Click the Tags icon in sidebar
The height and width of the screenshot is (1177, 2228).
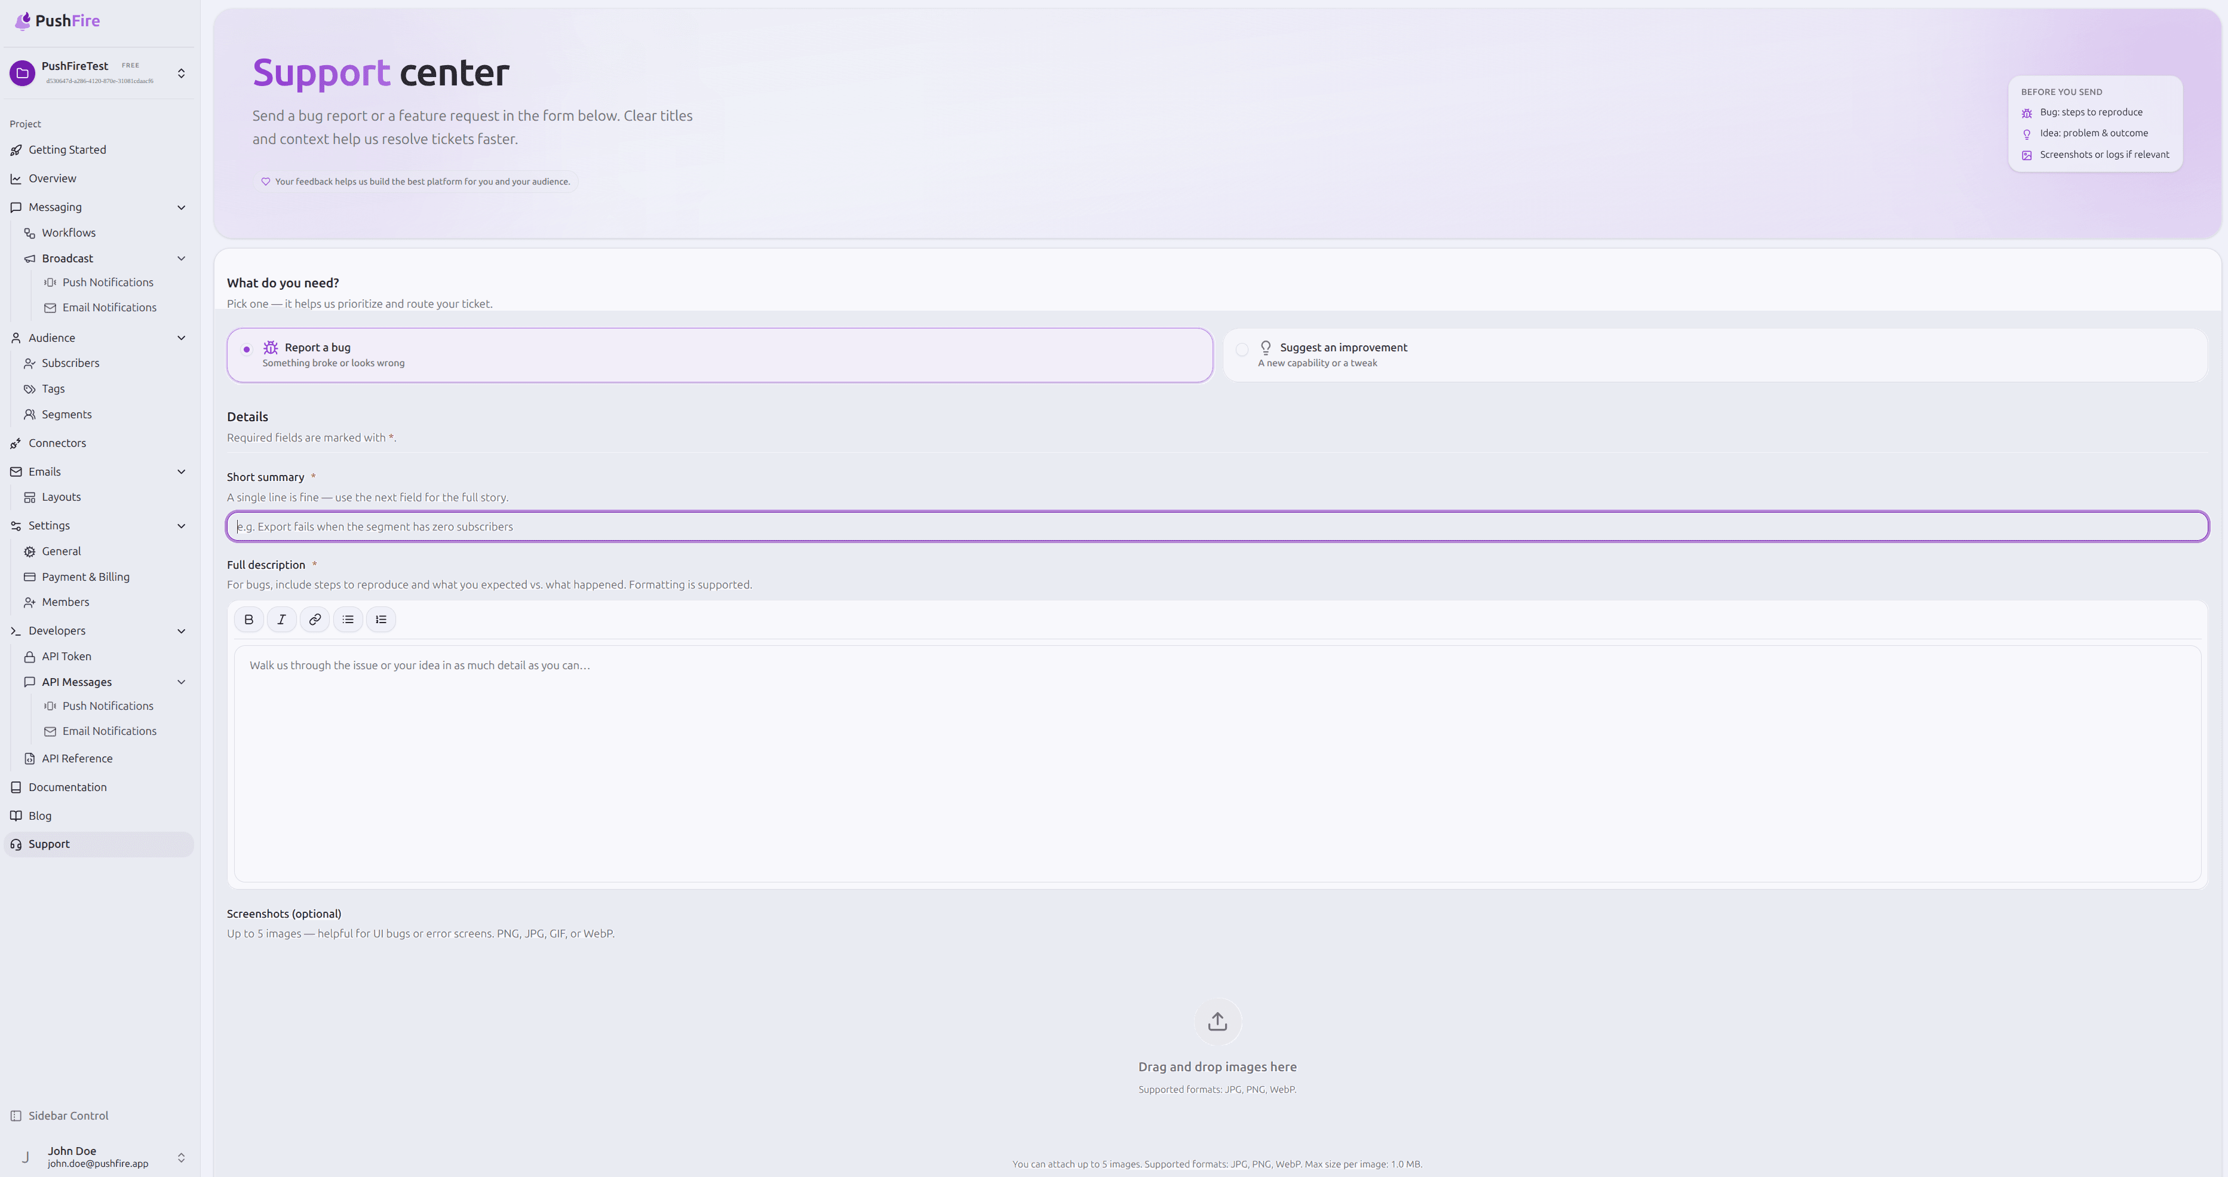tap(29, 389)
